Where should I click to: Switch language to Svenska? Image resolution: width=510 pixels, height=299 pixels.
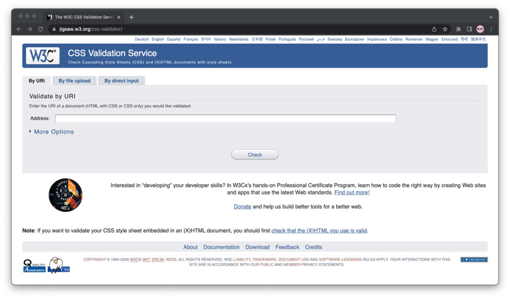[335, 39]
